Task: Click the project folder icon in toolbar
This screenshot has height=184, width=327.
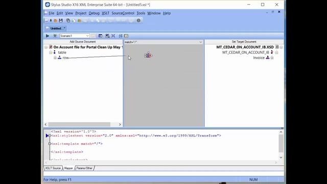Action: (x=80, y=20)
